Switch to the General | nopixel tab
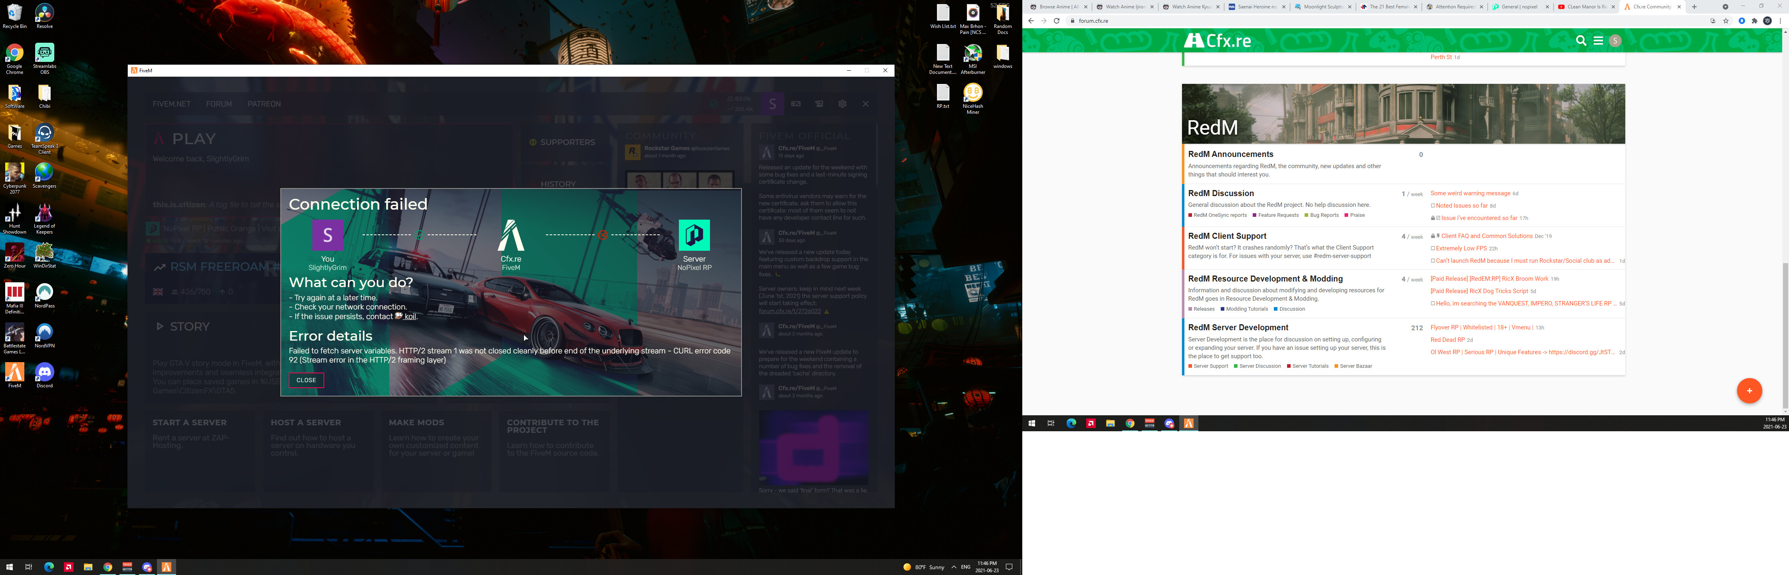 [1519, 7]
